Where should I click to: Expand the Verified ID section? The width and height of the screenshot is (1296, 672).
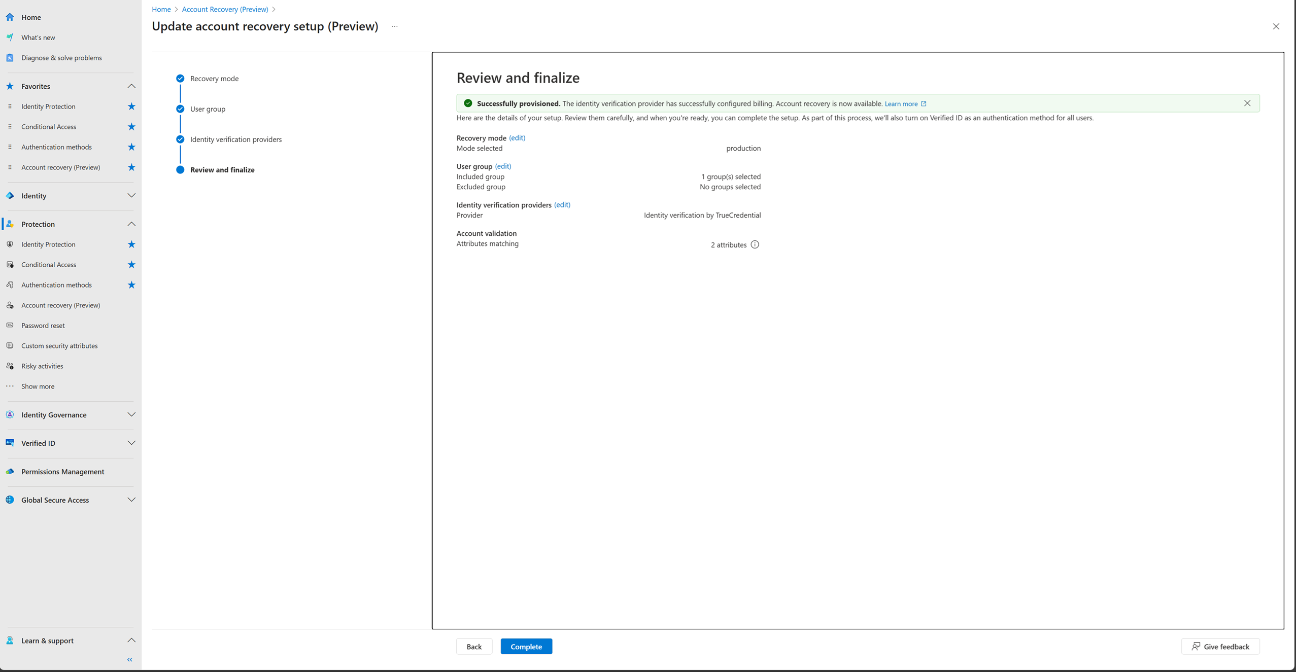pos(131,443)
